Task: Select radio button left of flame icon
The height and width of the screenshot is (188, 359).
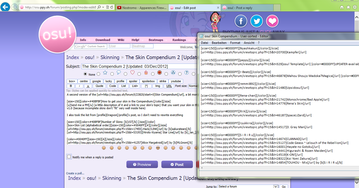Action: pos(139,74)
